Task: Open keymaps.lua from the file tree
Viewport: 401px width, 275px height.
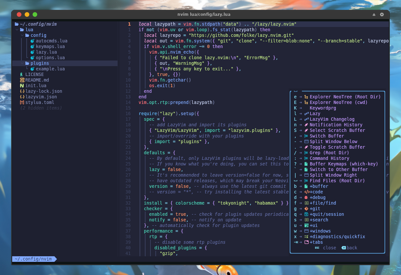Action: click(x=50, y=47)
